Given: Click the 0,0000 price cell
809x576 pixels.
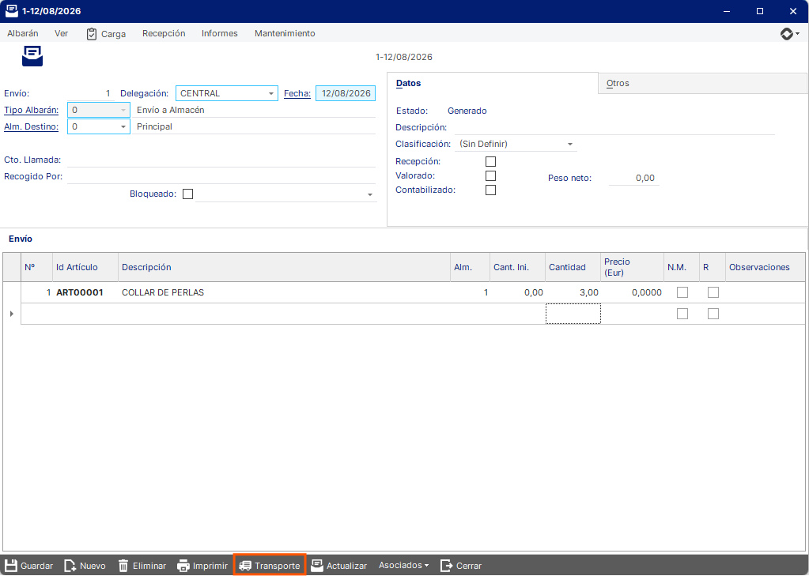Looking at the screenshot, I should click(x=632, y=292).
